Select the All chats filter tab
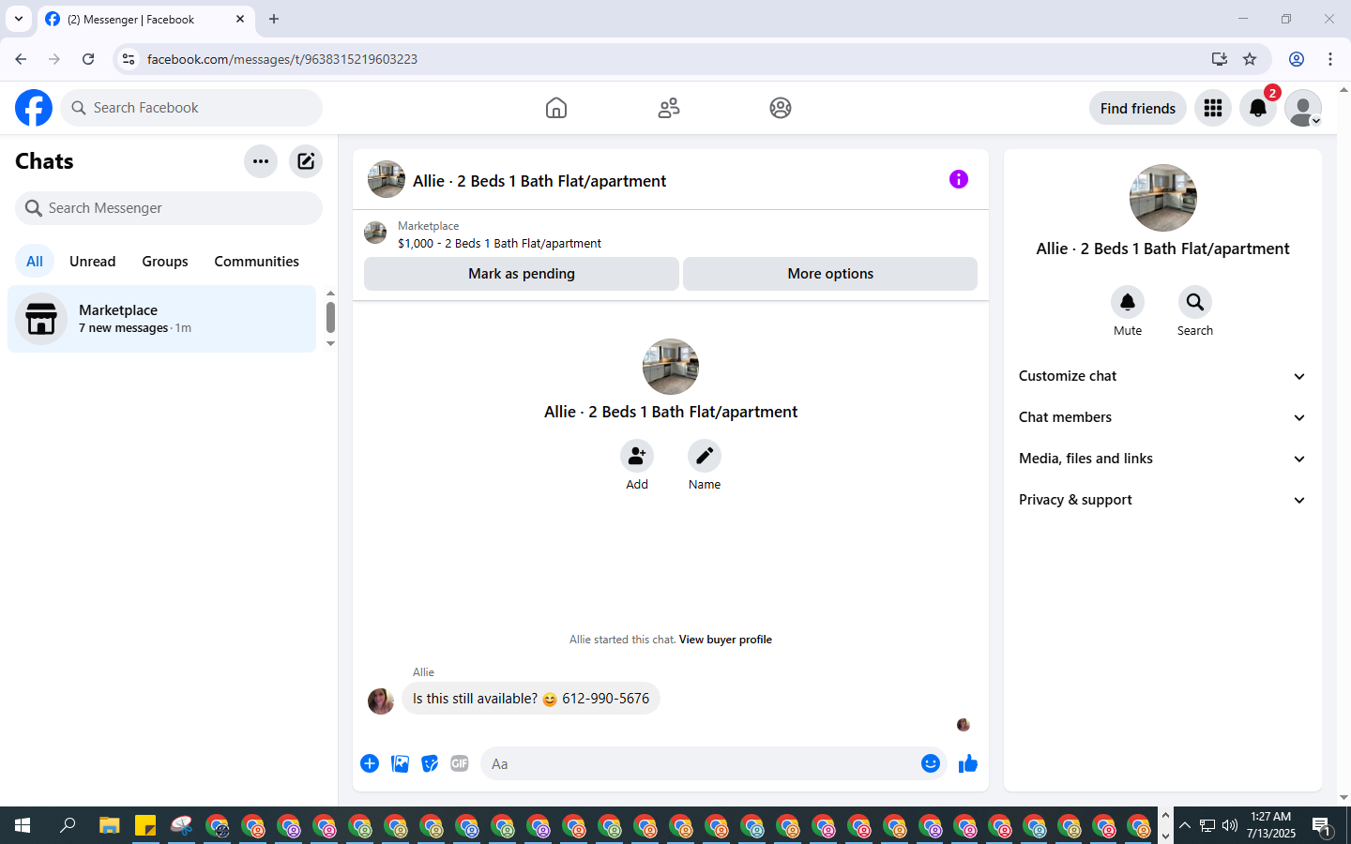The height and width of the screenshot is (844, 1351). (35, 262)
